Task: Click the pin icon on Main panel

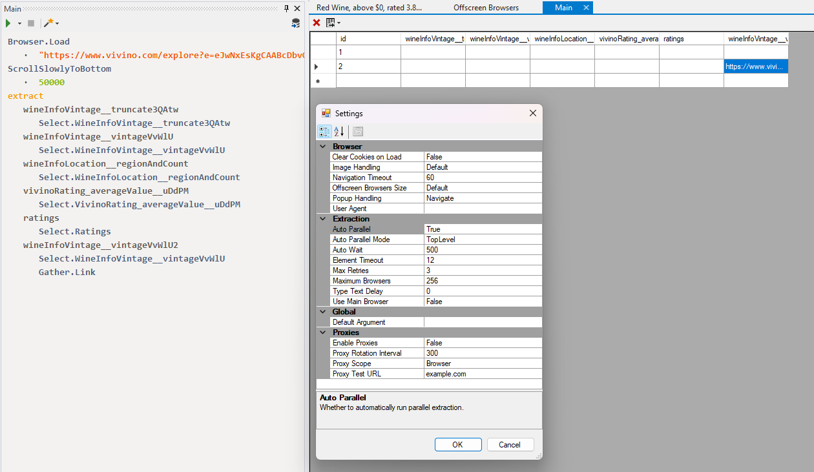Action: coord(287,8)
